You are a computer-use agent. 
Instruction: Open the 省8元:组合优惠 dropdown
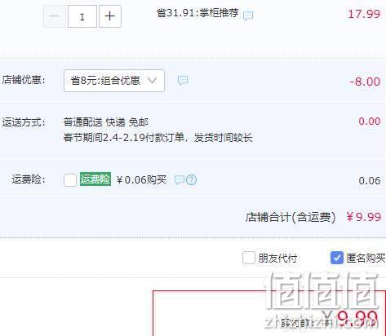coord(114,81)
